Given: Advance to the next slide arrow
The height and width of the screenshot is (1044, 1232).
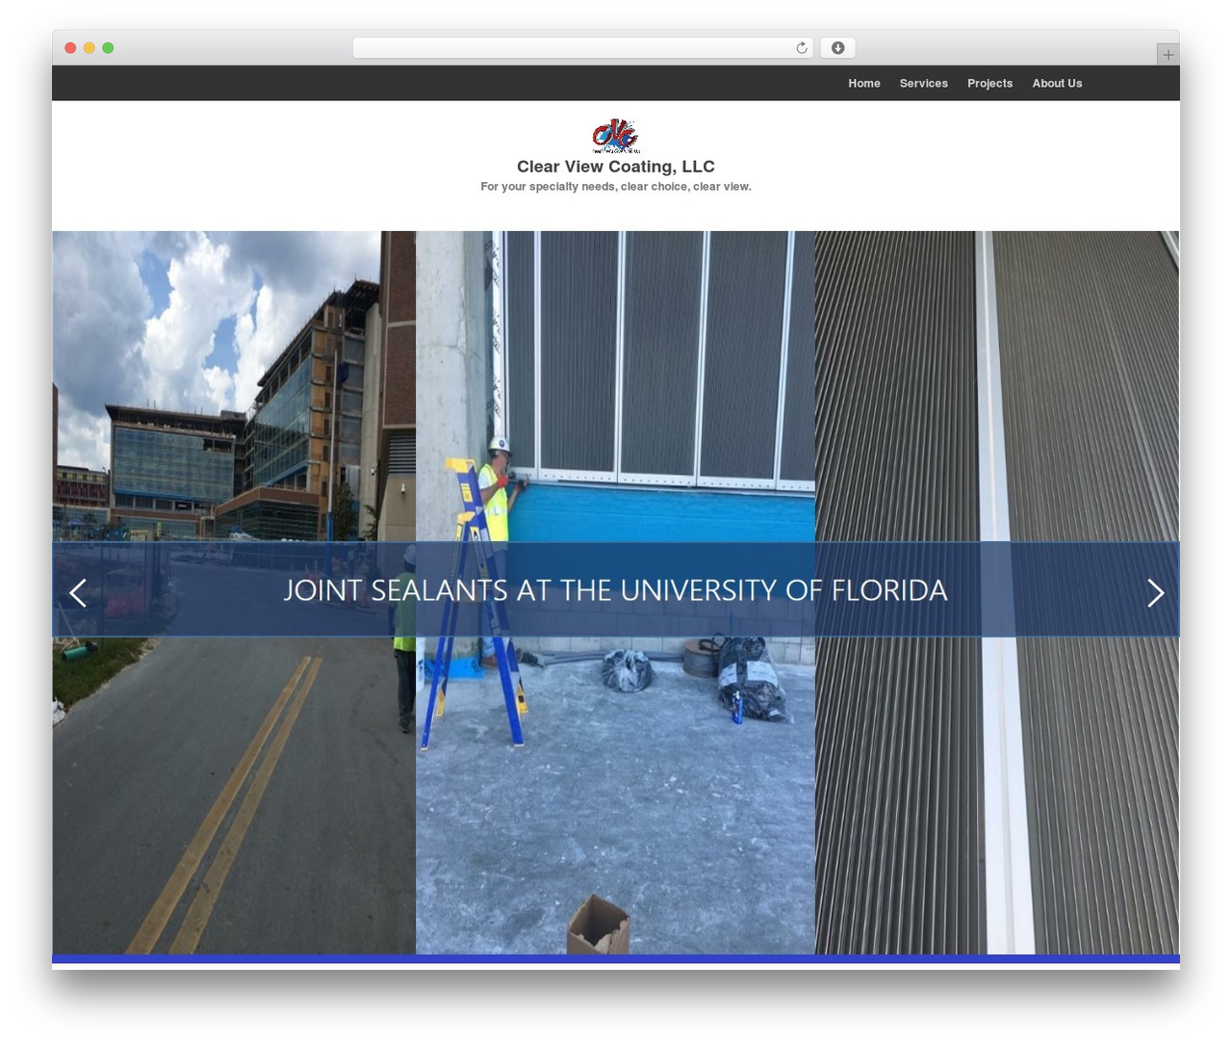Looking at the screenshot, I should [x=1155, y=592].
